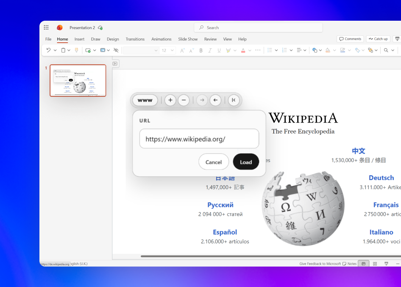Switch to the Transitions tab
The image size is (401, 287).
tap(135, 39)
